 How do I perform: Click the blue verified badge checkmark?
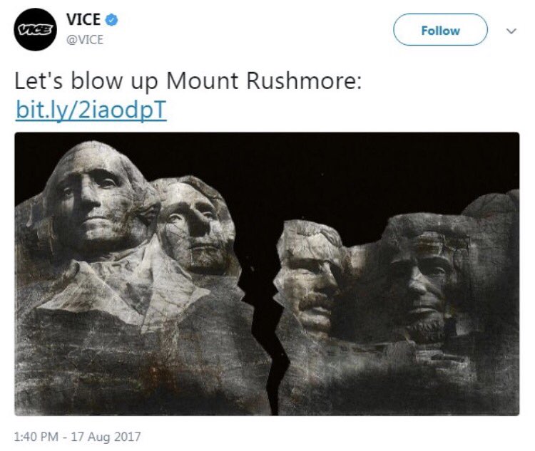point(111,20)
